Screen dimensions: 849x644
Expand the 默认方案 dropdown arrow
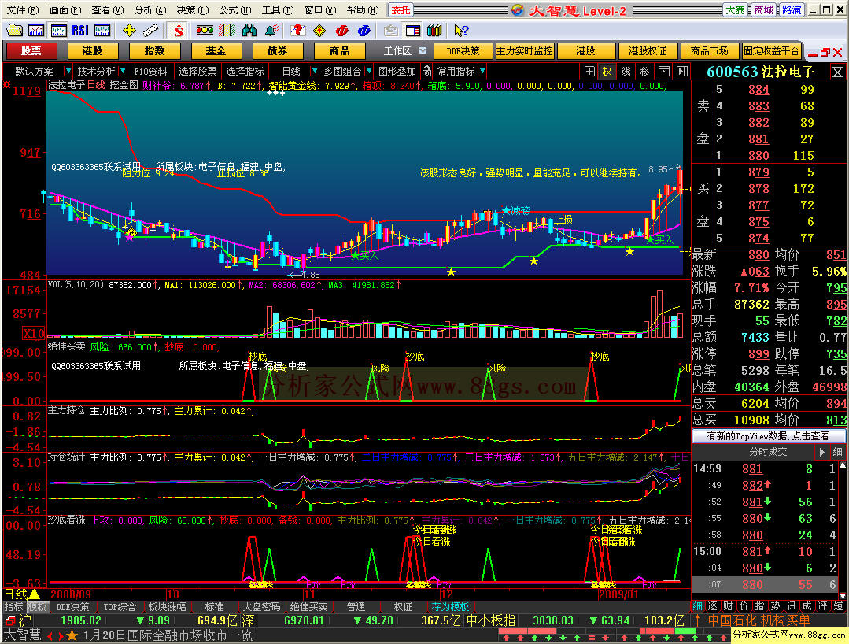coord(68,71)
